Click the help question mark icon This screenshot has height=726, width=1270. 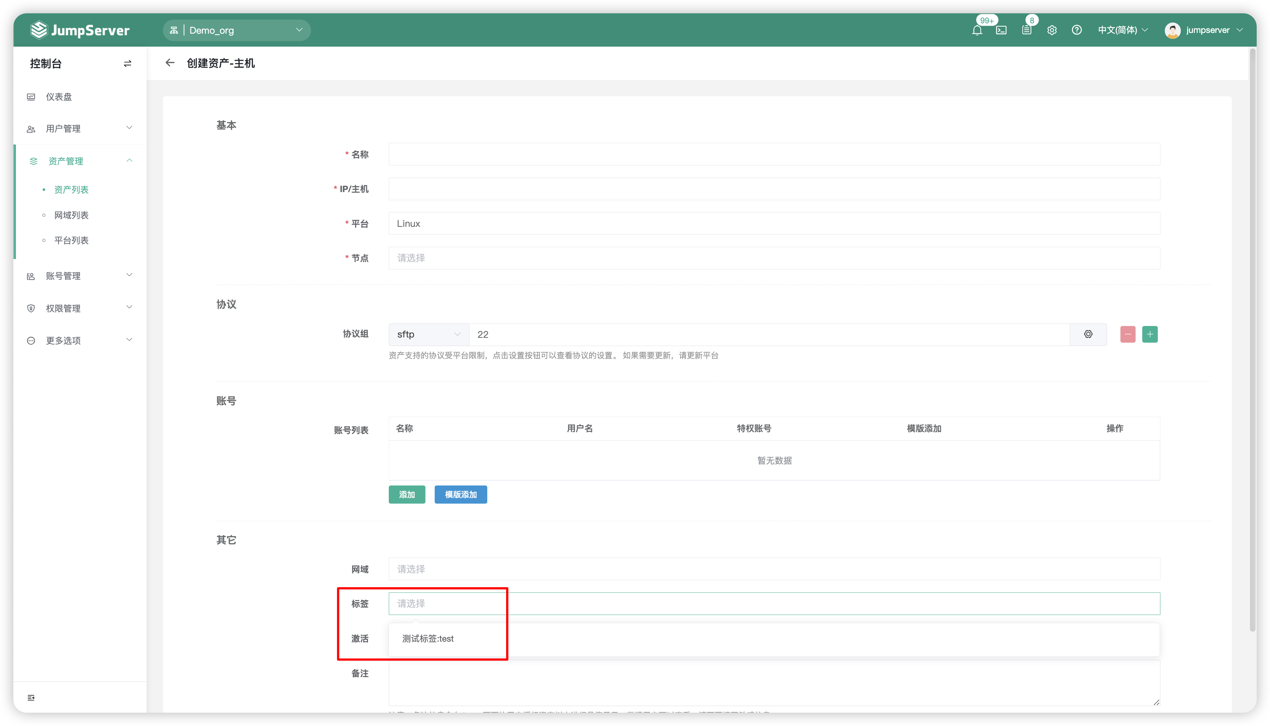1076,30
